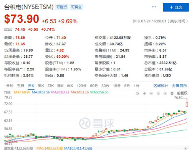
Task: Open the 前复权 adjustment dropdown
Action: 182,93
